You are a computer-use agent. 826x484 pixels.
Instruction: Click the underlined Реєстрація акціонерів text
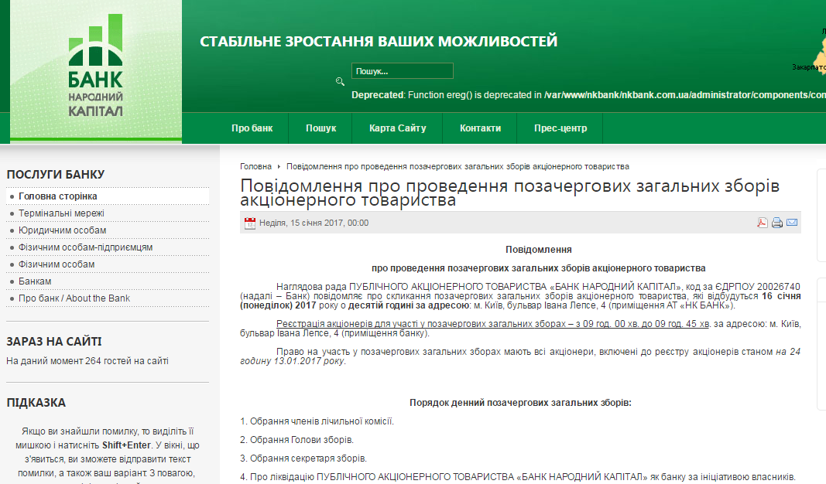(x=492, y=323)
